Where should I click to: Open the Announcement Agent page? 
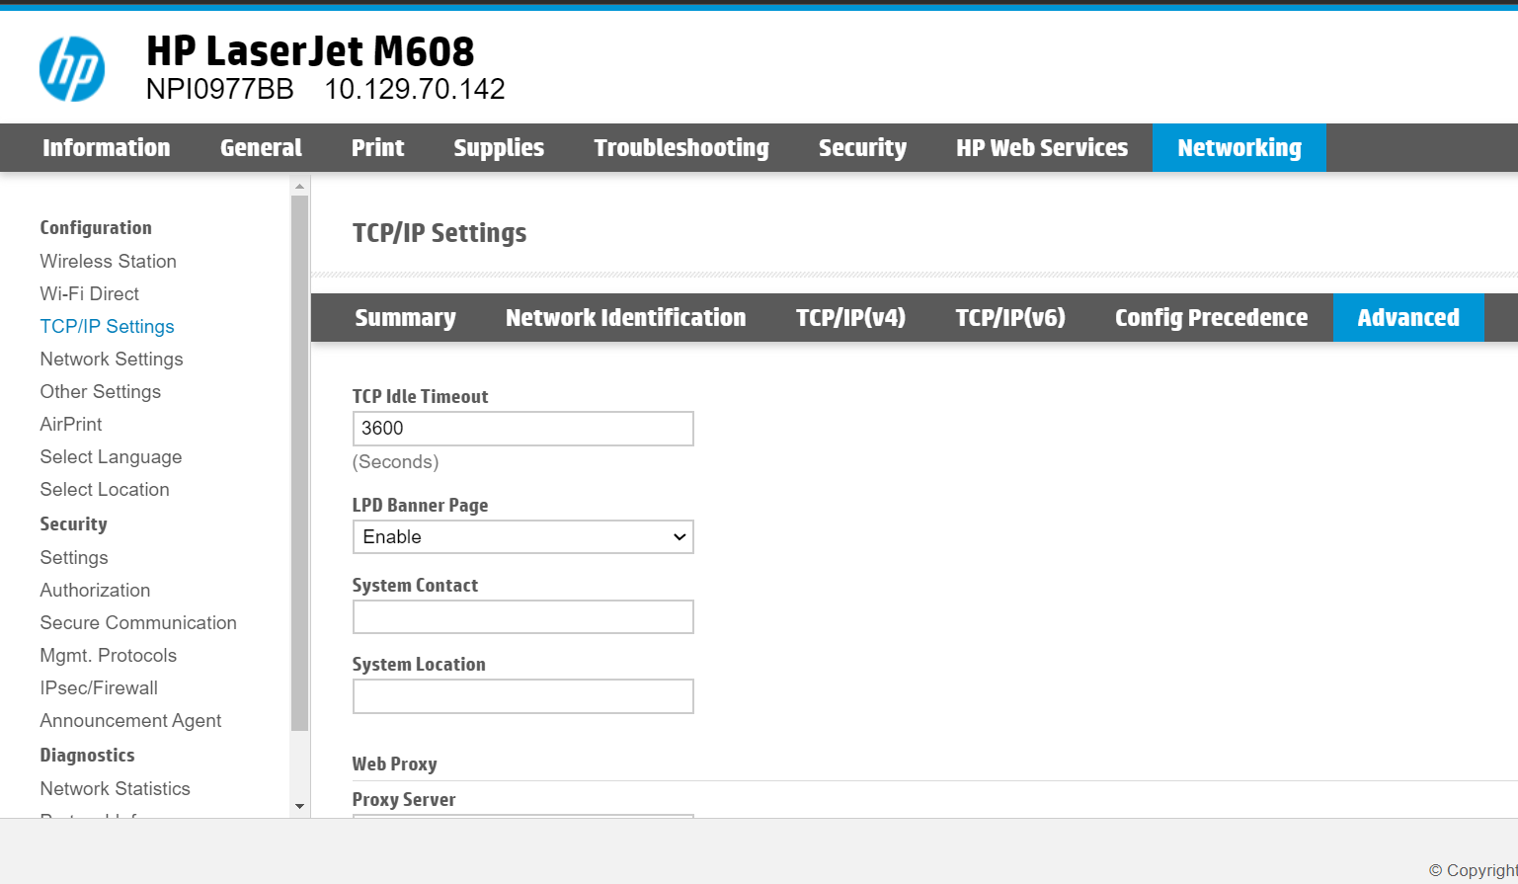(x=130, y=720)
